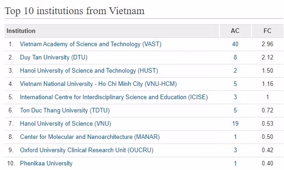The height and width of the screenshot is (170, 284).
Task: Open the ICISE institution link
Action: [114, 97]
